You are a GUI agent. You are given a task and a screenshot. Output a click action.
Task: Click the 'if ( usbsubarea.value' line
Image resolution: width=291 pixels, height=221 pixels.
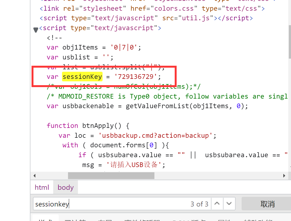[x=183, y=155]
